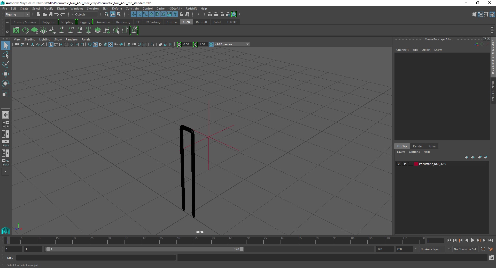Toggle smooth shade all in viewport

(95, 44)
